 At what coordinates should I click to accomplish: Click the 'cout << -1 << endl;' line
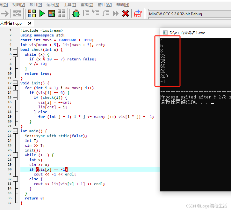coord(55,174)
